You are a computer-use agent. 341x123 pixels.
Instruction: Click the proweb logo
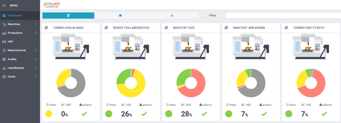(x=52, y=5)
